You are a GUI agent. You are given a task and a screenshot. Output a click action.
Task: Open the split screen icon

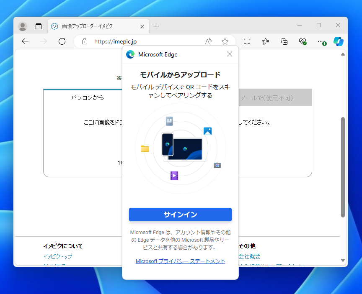click(x=247, y=41)
